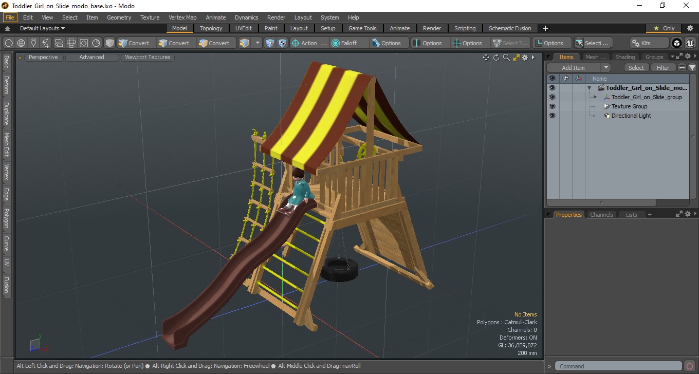Open the Vertex Map menu

pyautogui.click(x=182, y=17)
